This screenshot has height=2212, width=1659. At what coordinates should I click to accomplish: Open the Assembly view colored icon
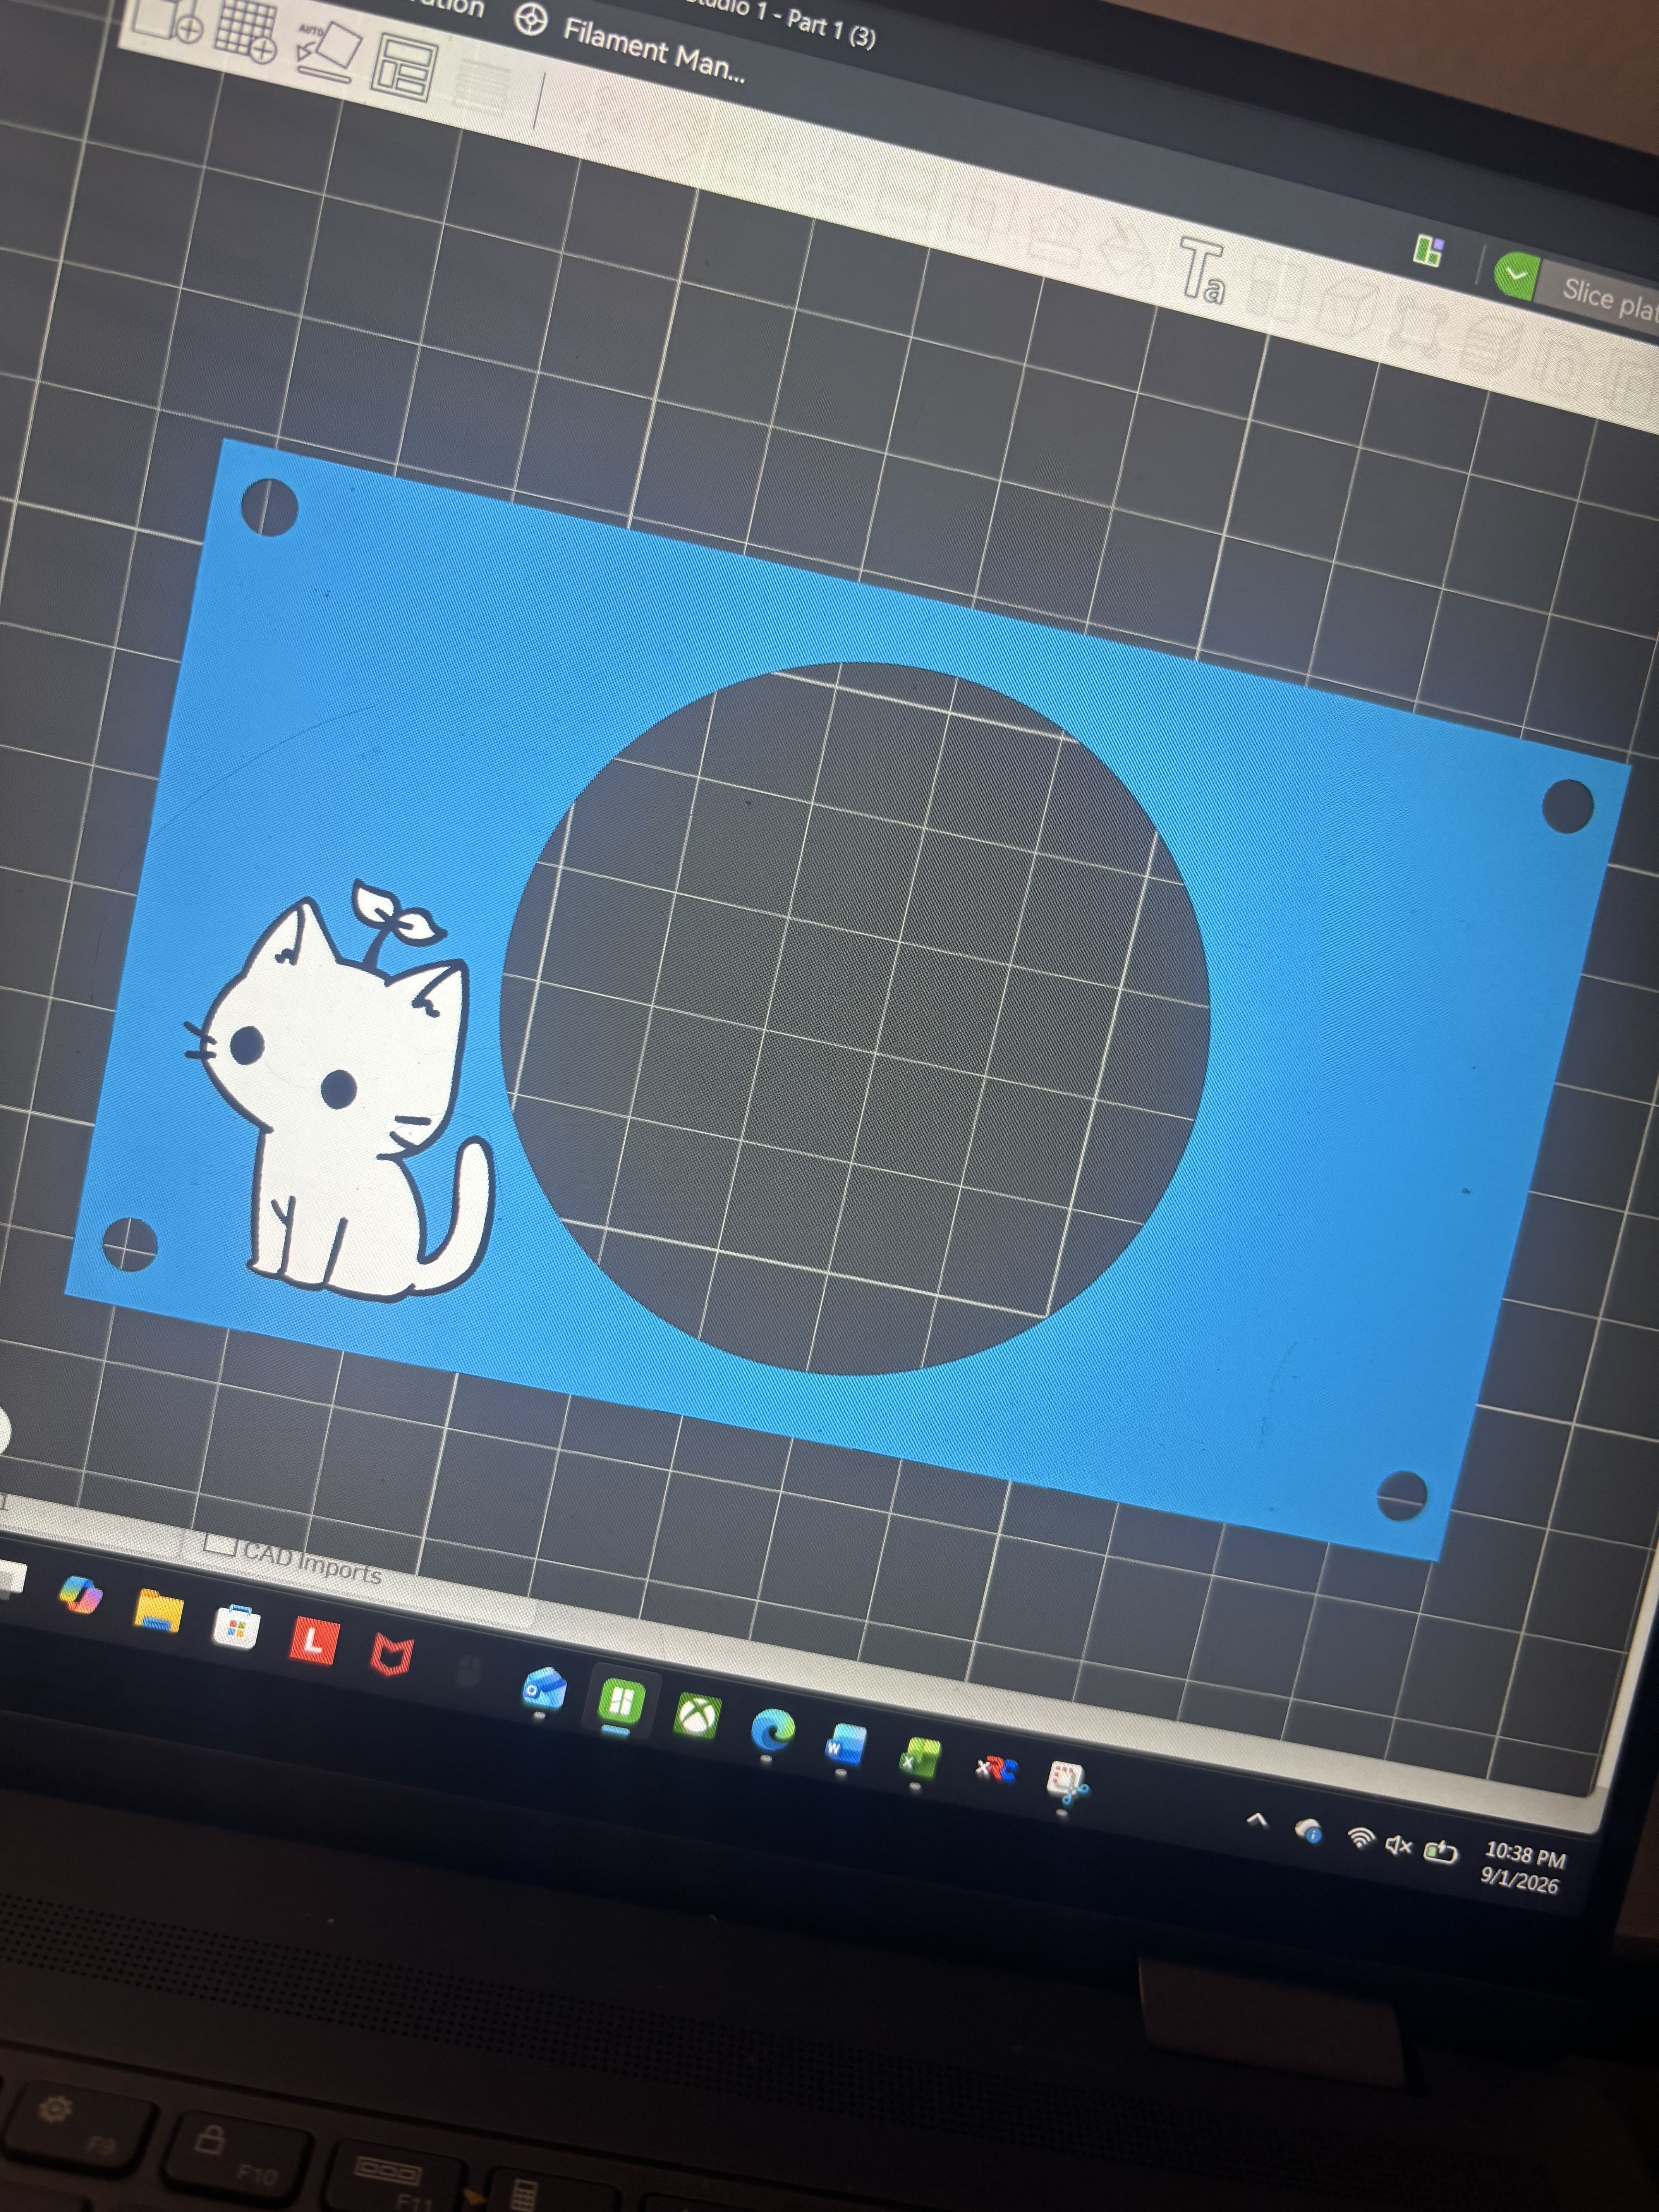1428,251
